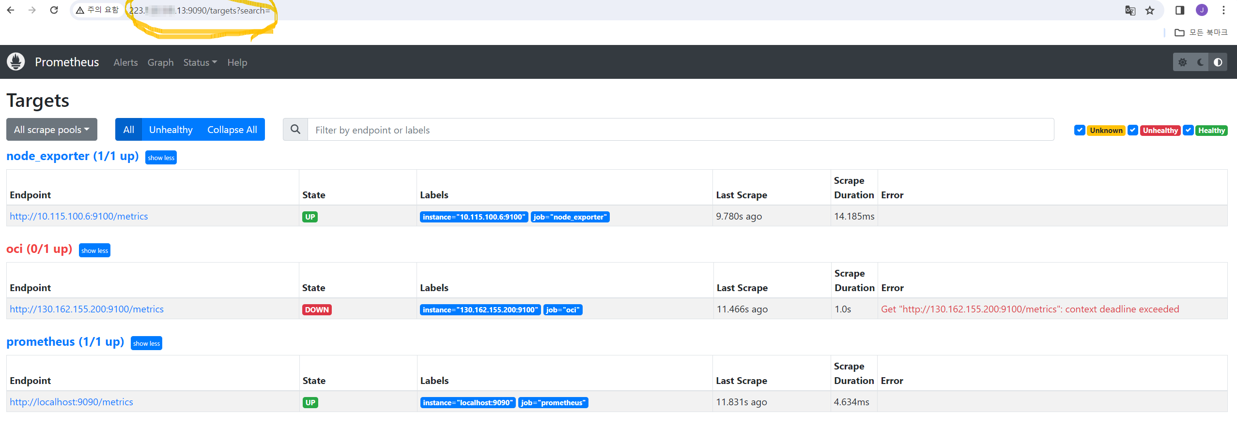Click the Prometheus flame logo
Screen dimensions: 1237x442
(16, 62)
